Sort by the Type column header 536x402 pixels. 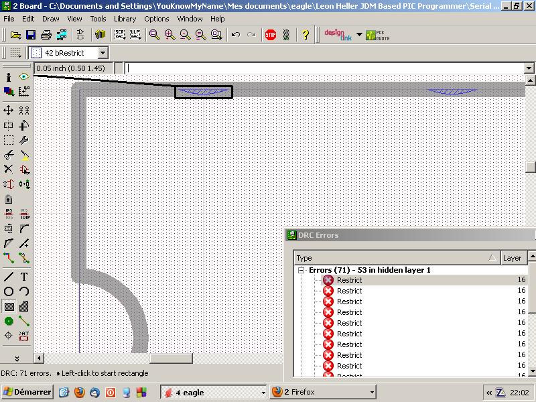397,258
